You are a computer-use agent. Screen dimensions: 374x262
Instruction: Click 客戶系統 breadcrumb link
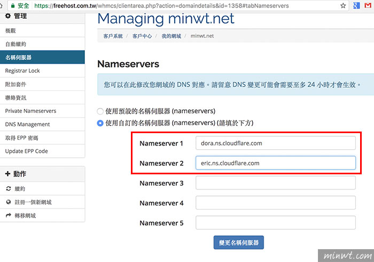click(x=113, y=36)
